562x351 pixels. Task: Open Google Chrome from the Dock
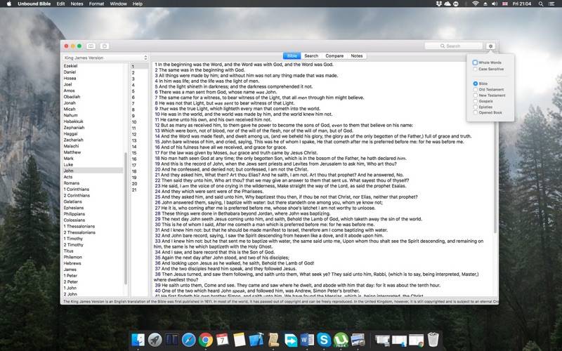coord(205,340)
